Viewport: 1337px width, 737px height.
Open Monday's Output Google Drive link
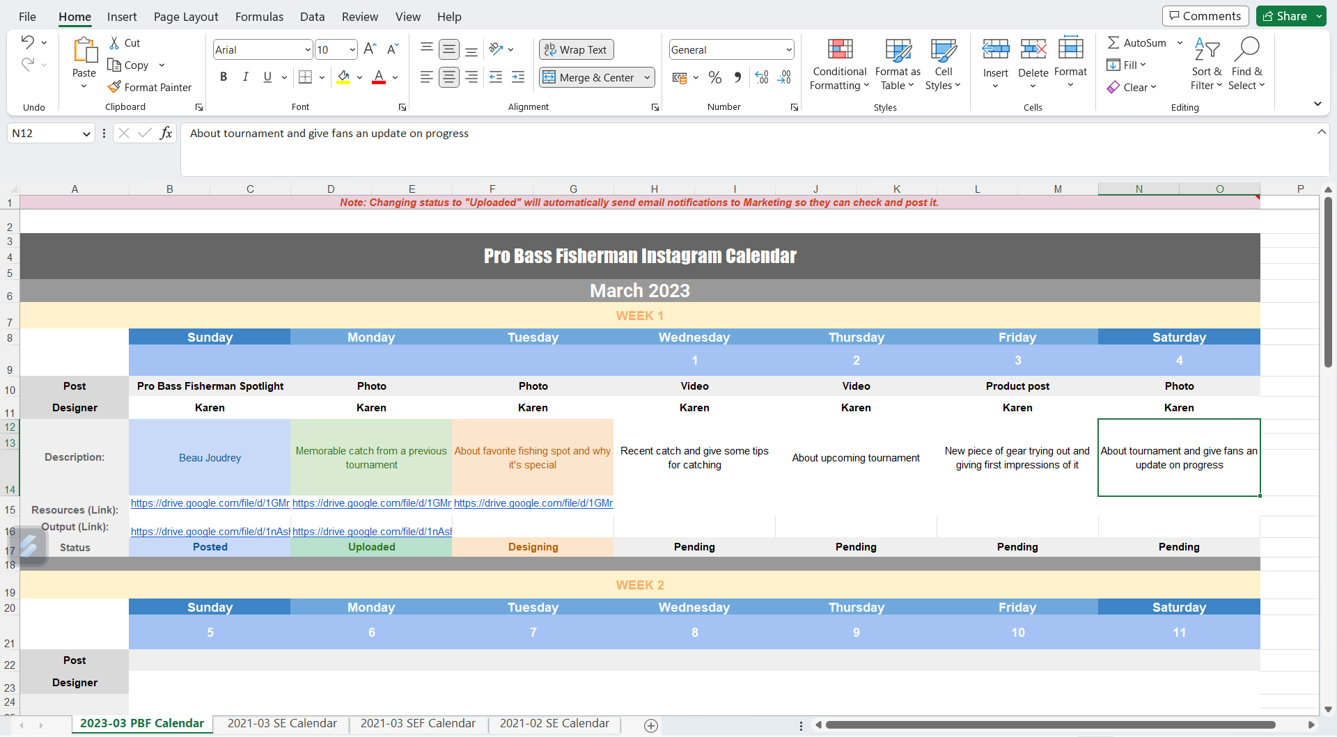click(372, 532)
